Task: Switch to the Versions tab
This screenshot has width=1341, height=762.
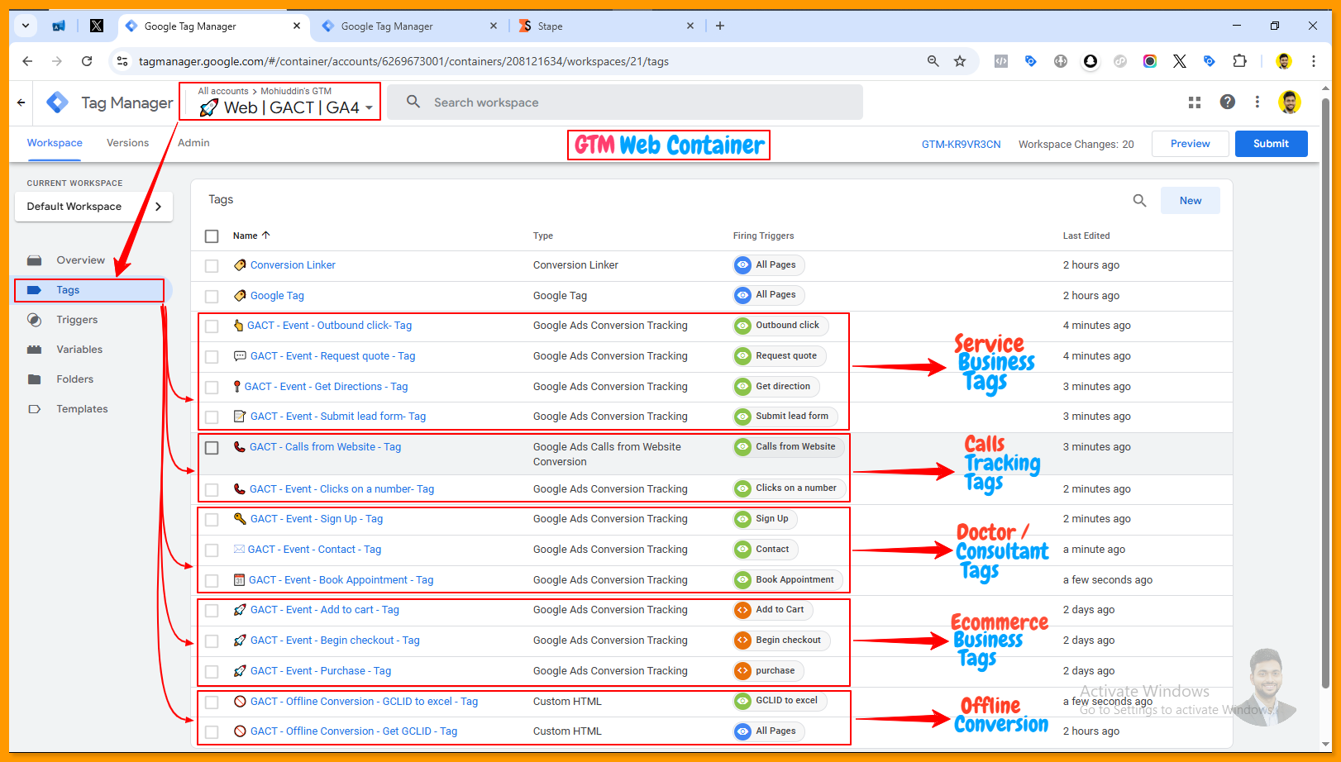Action: (x=127, y=143)
